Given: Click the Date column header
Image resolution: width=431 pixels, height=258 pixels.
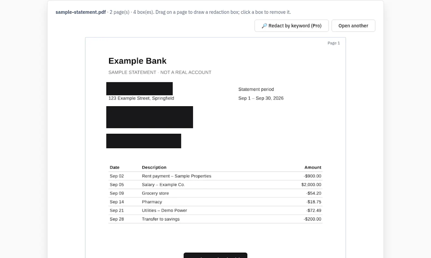Looking at the screenshot, I should pos(114,167).
